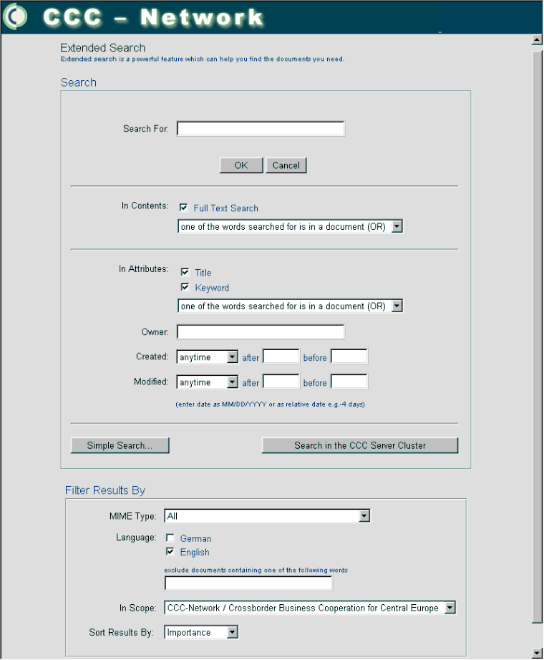
Task: Open the In Contents match mode dropdown
Action: pyautogui.click(x=290, y=227)
